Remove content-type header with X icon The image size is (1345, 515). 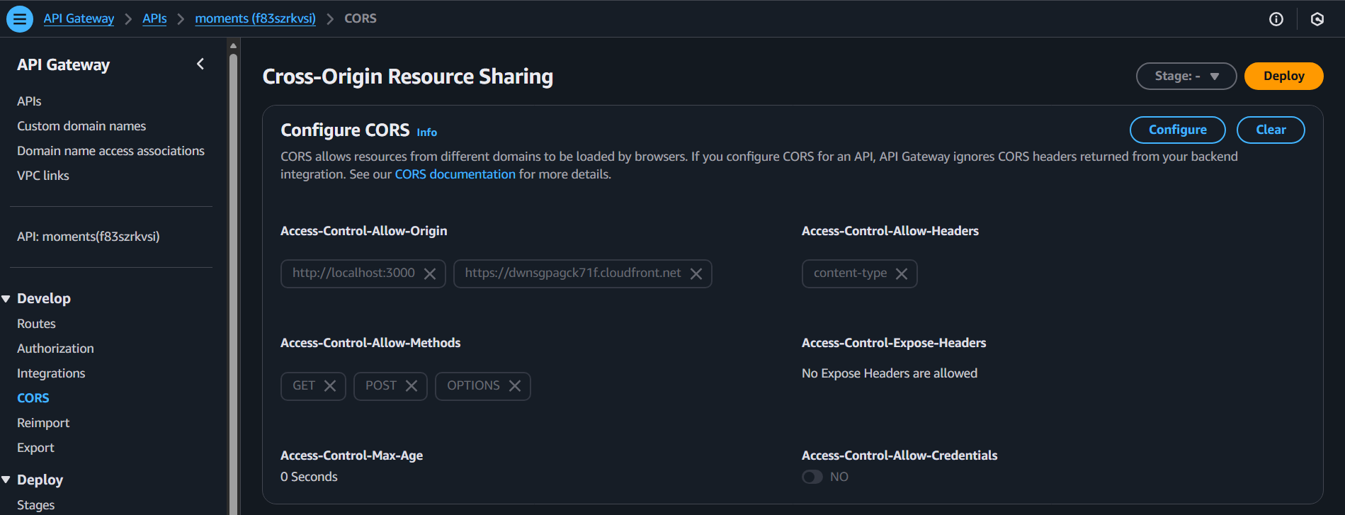[901, 274]
